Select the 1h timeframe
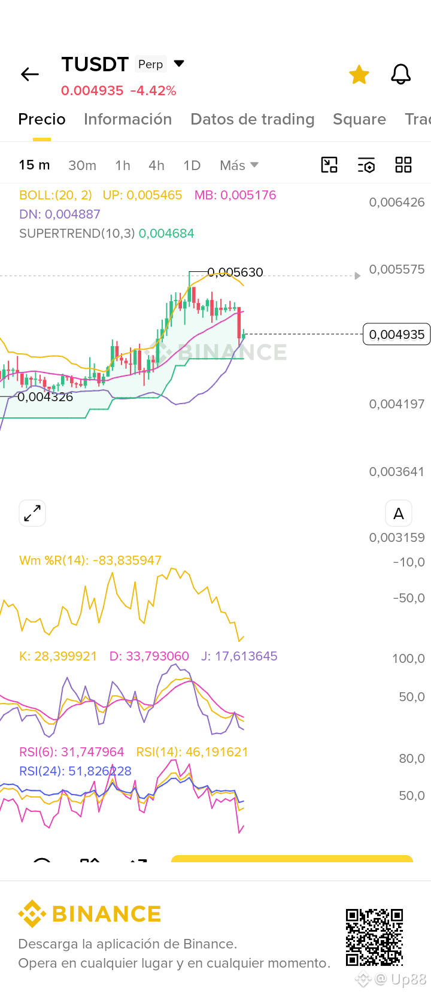The width and height of the screenshot is (431, 994). coord(123,165)
